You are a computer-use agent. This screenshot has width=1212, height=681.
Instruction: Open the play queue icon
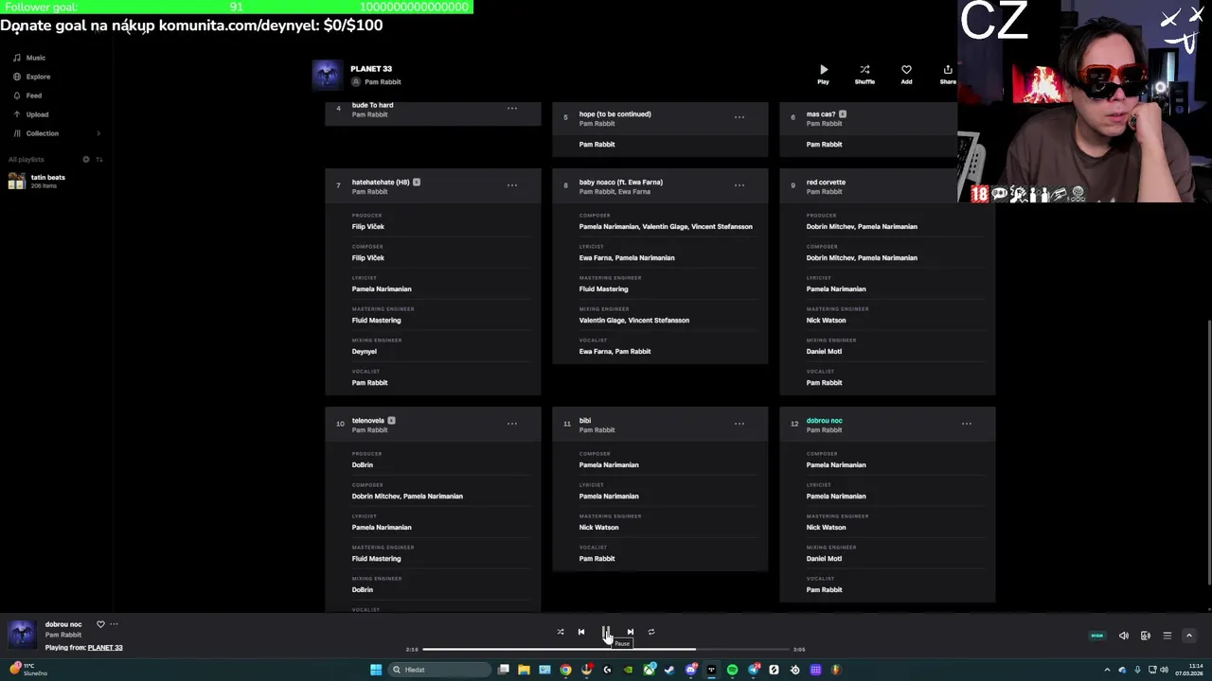(1167, 636)
